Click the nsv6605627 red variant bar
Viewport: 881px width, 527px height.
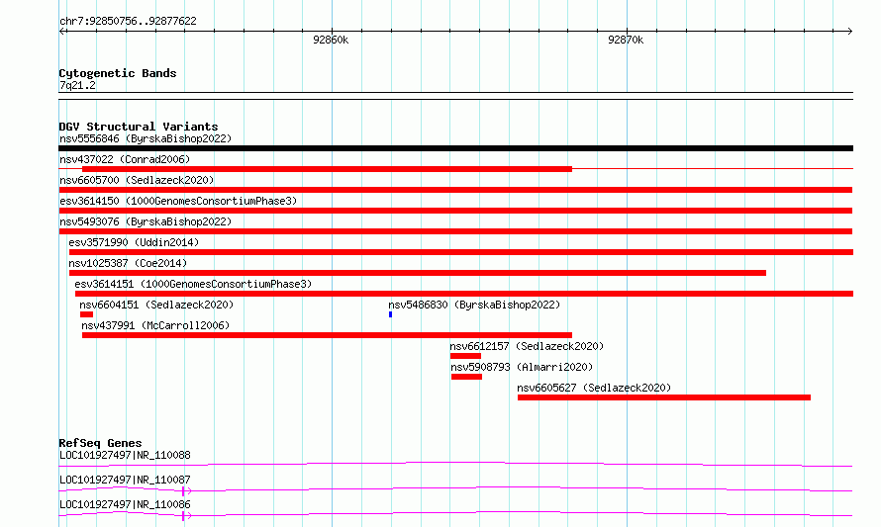(664, 397)
